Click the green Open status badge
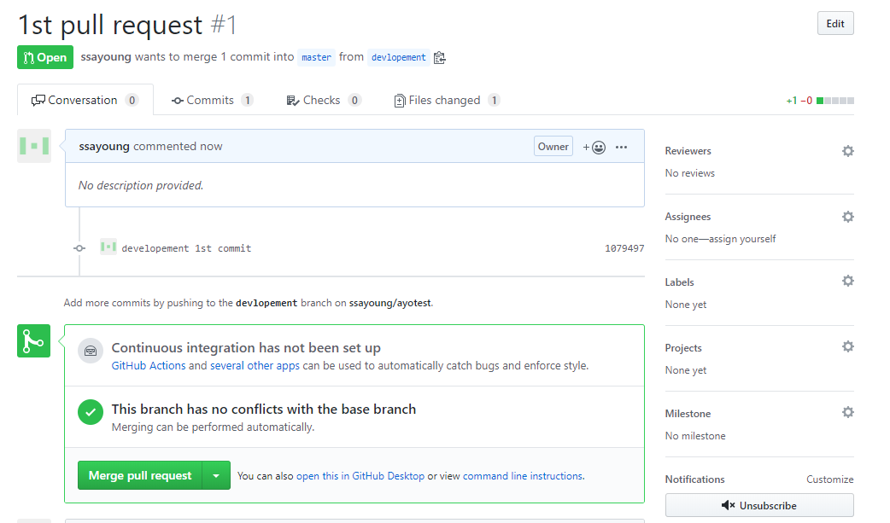The height and width of the screenshot is (523, 890). coord(44,57)
